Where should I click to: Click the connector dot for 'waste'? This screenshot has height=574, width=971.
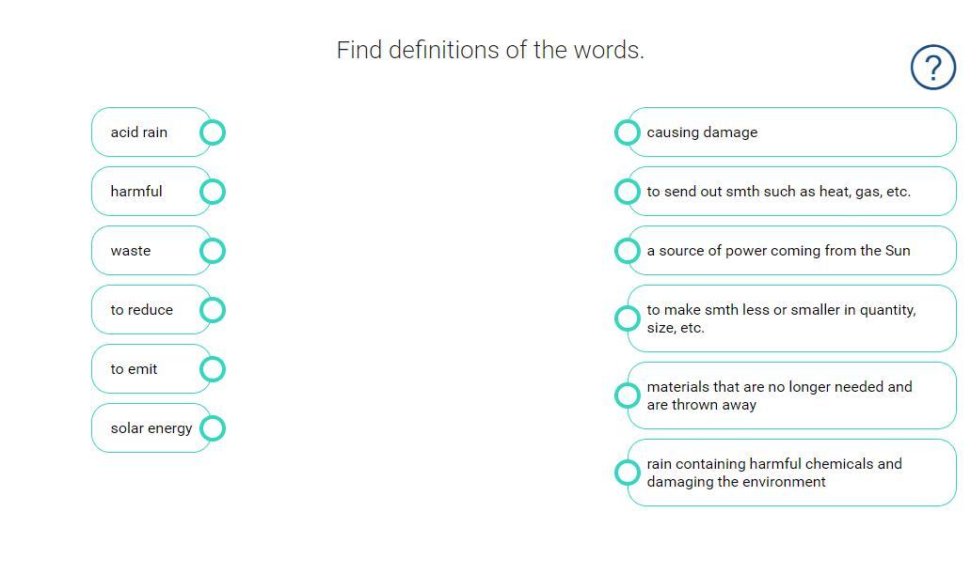213,251
